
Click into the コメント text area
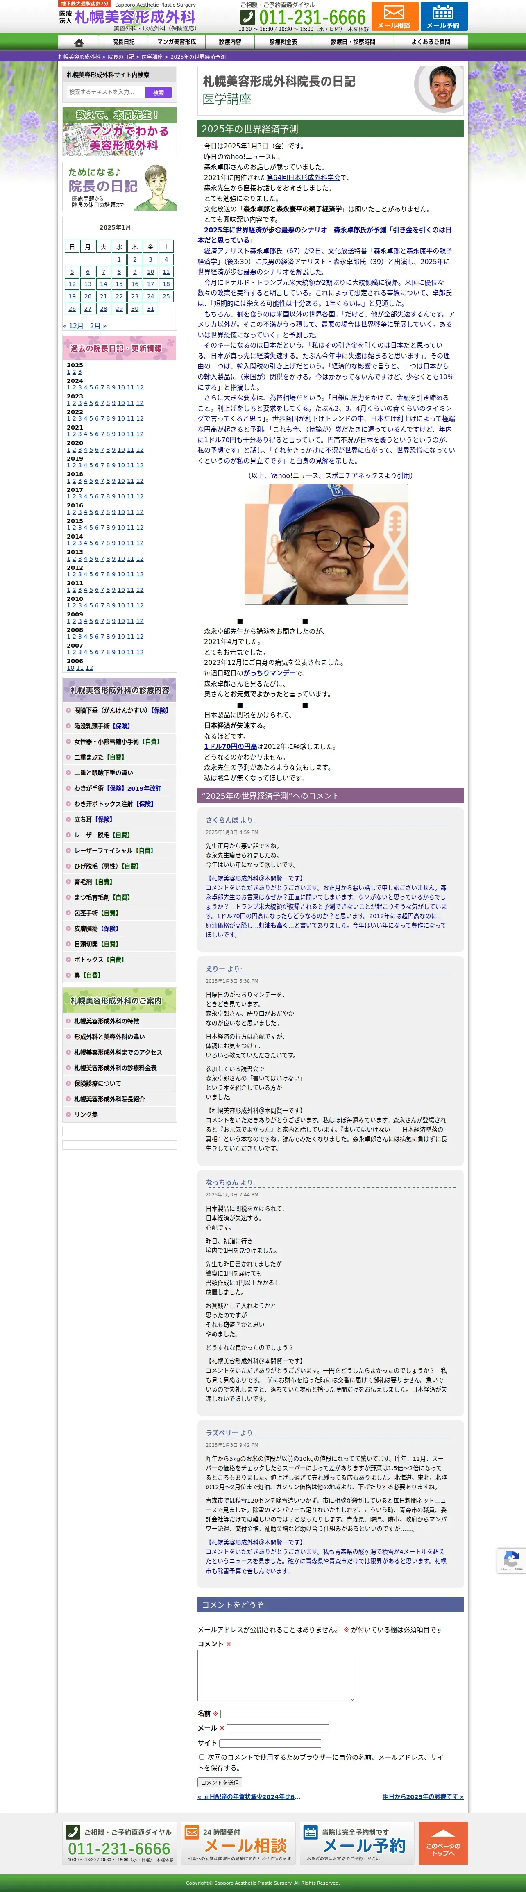[276, 1675]
